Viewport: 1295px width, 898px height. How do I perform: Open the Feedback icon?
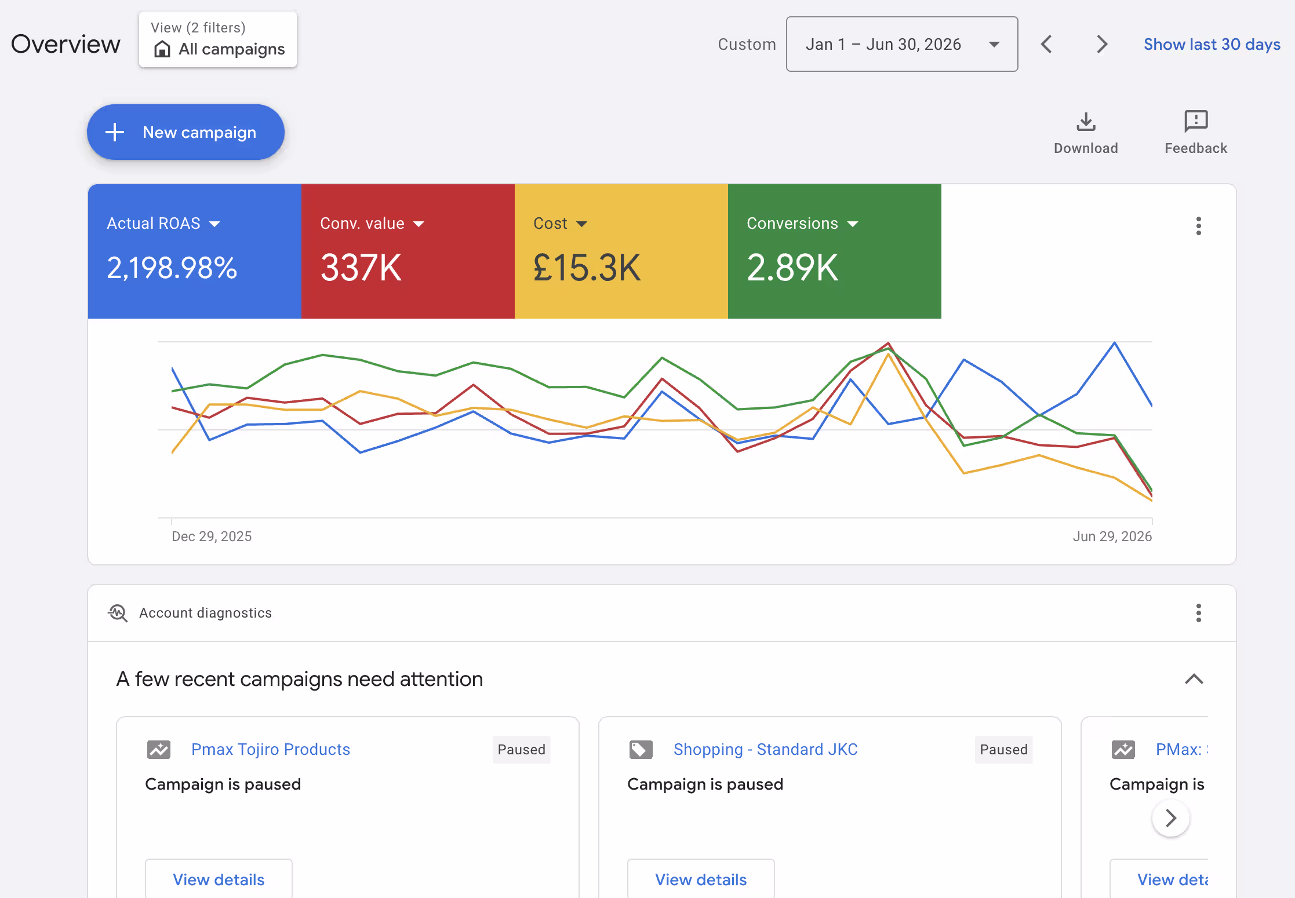coord(1196,122)
